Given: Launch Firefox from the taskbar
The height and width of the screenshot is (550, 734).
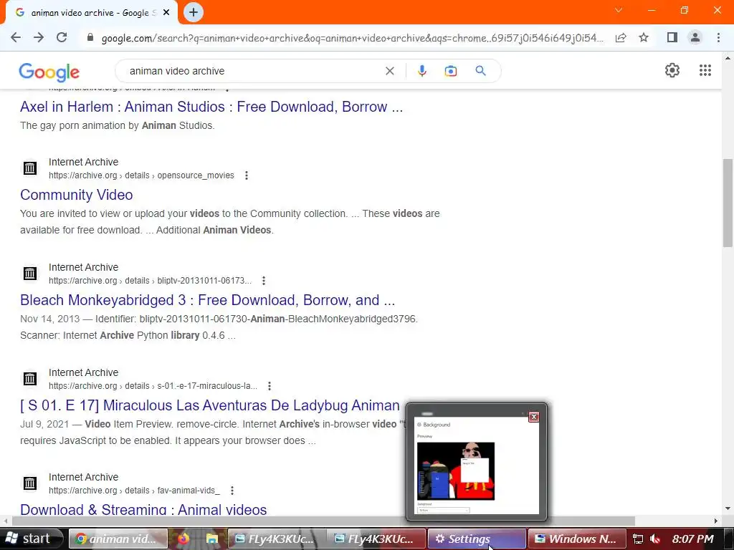Looking at the screenshot, I should [x=183, y=539].
